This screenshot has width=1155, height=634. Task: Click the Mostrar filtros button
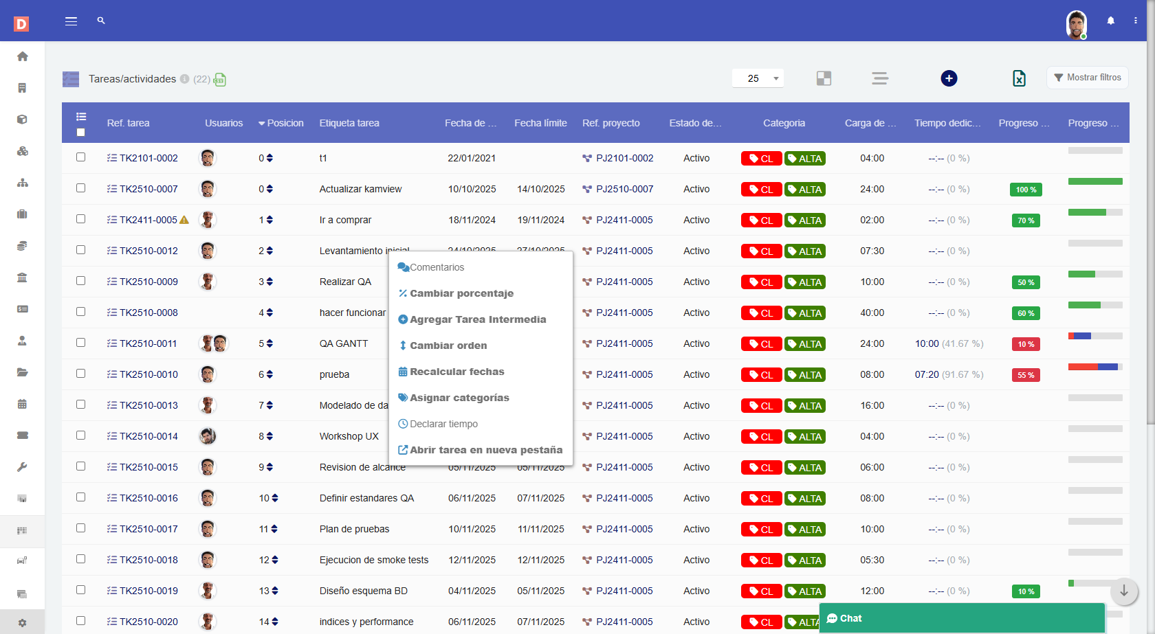click(1087, 78)
